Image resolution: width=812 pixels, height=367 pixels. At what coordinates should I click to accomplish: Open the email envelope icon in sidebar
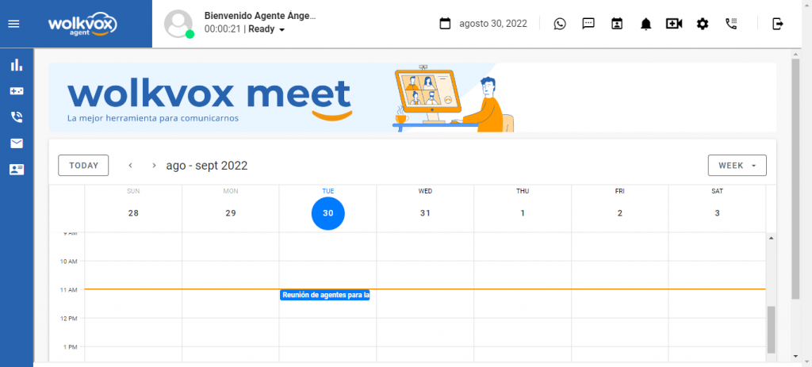(17, 143)
